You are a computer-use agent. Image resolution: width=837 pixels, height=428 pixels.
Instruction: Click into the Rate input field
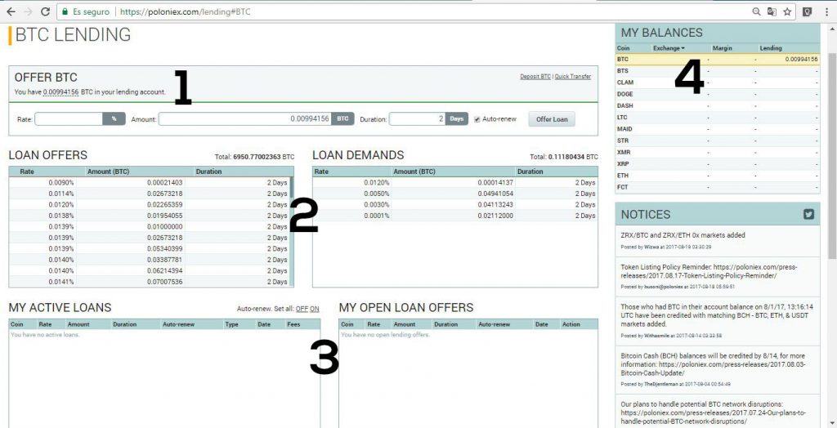coord(69,119)
